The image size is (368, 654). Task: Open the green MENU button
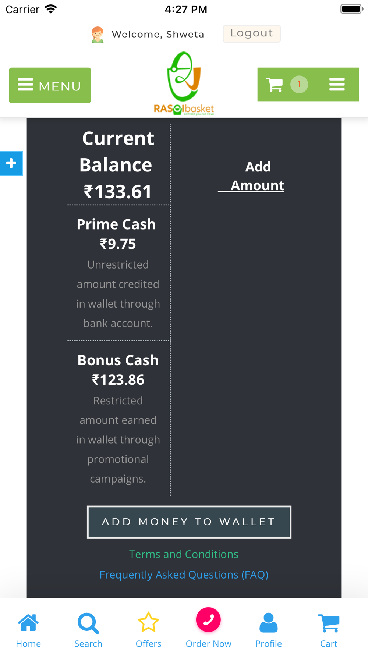(50, 85)
